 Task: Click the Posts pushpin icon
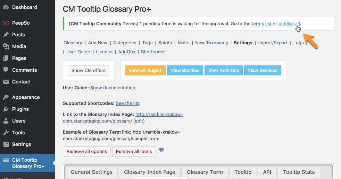click(x=6, y=35)
